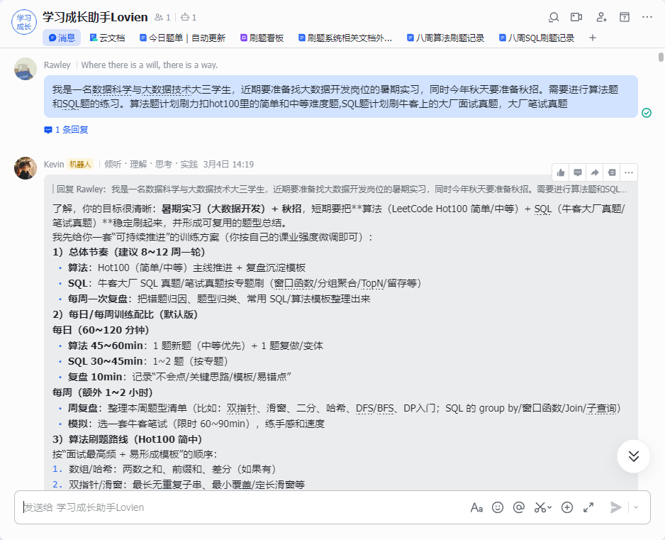665x540 pixels.
Task: Jump to latest messages with double-chevron button
Action: coord(633,456)
